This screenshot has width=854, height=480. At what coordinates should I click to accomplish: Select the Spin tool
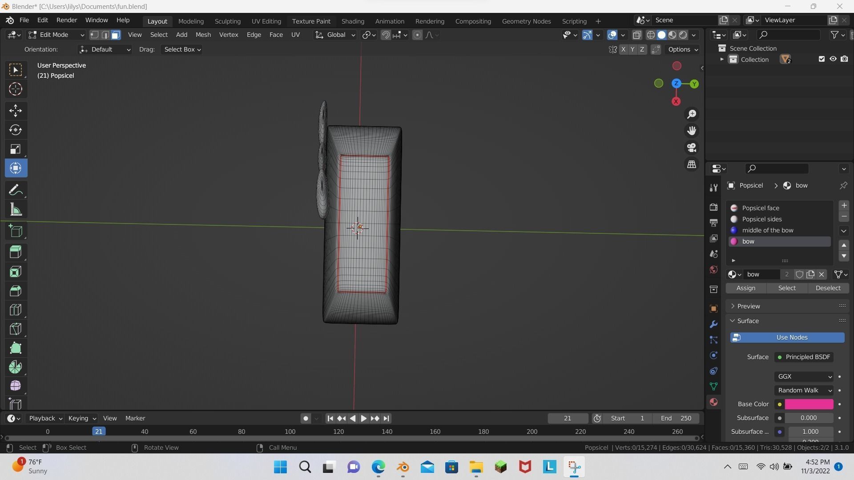pos(16,367)
